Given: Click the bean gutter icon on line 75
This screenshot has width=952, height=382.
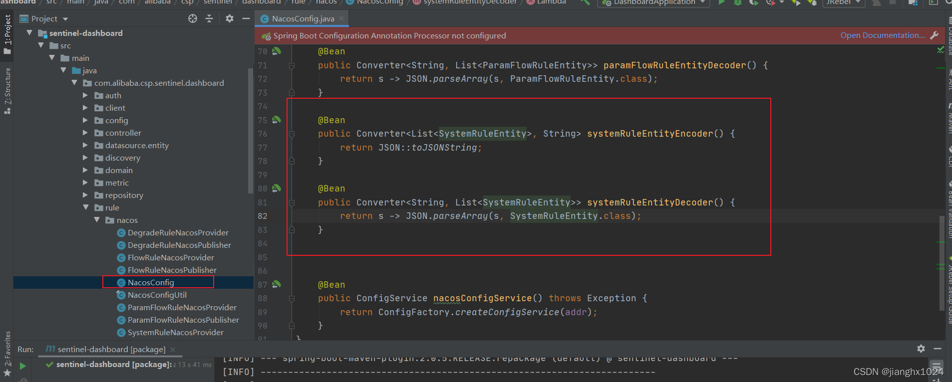Looking at the screenshot, I should point(276,120).
